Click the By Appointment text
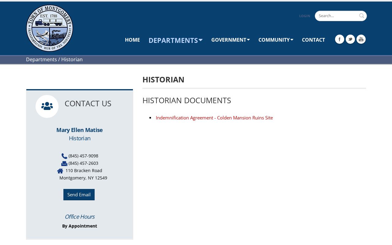 click(x=80, y=226)
